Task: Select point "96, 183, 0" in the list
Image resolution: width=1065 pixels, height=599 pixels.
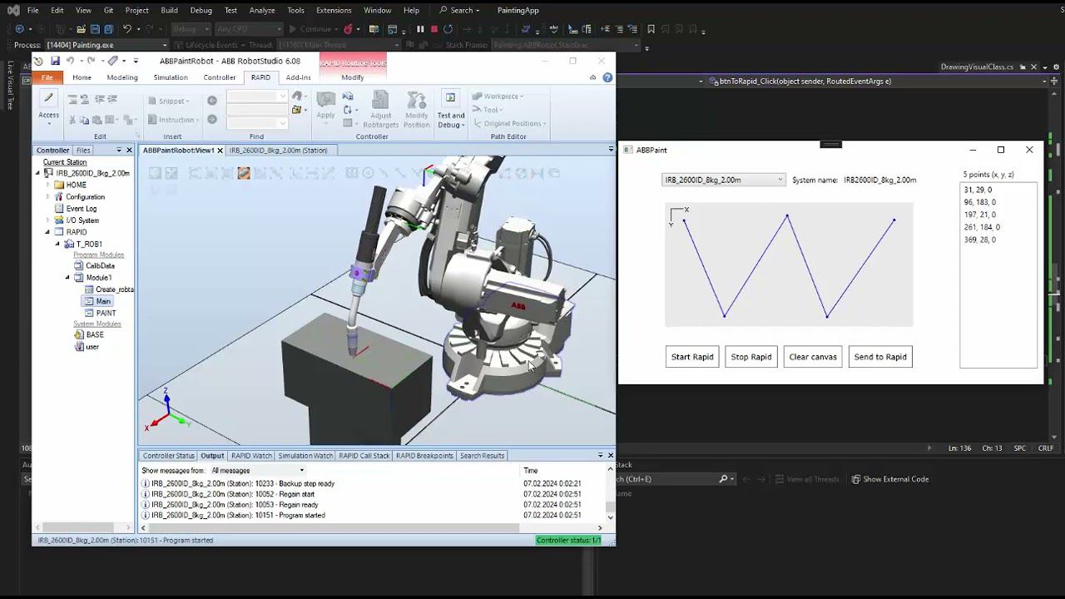Action: pyautogui.click(x=980, y=202)
